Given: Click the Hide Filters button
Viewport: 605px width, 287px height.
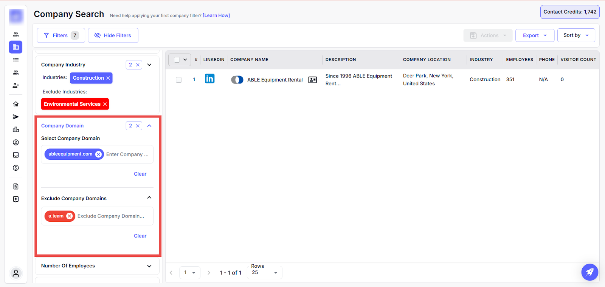Looking at the screenshot, I should [113, 35].
